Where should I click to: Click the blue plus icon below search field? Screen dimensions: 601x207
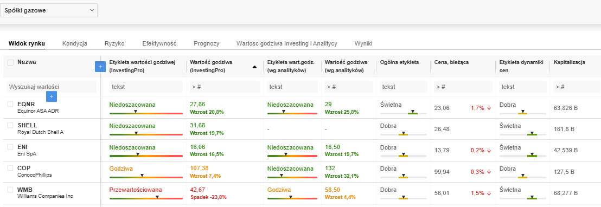pyautogui.click(x=52, y=97)
